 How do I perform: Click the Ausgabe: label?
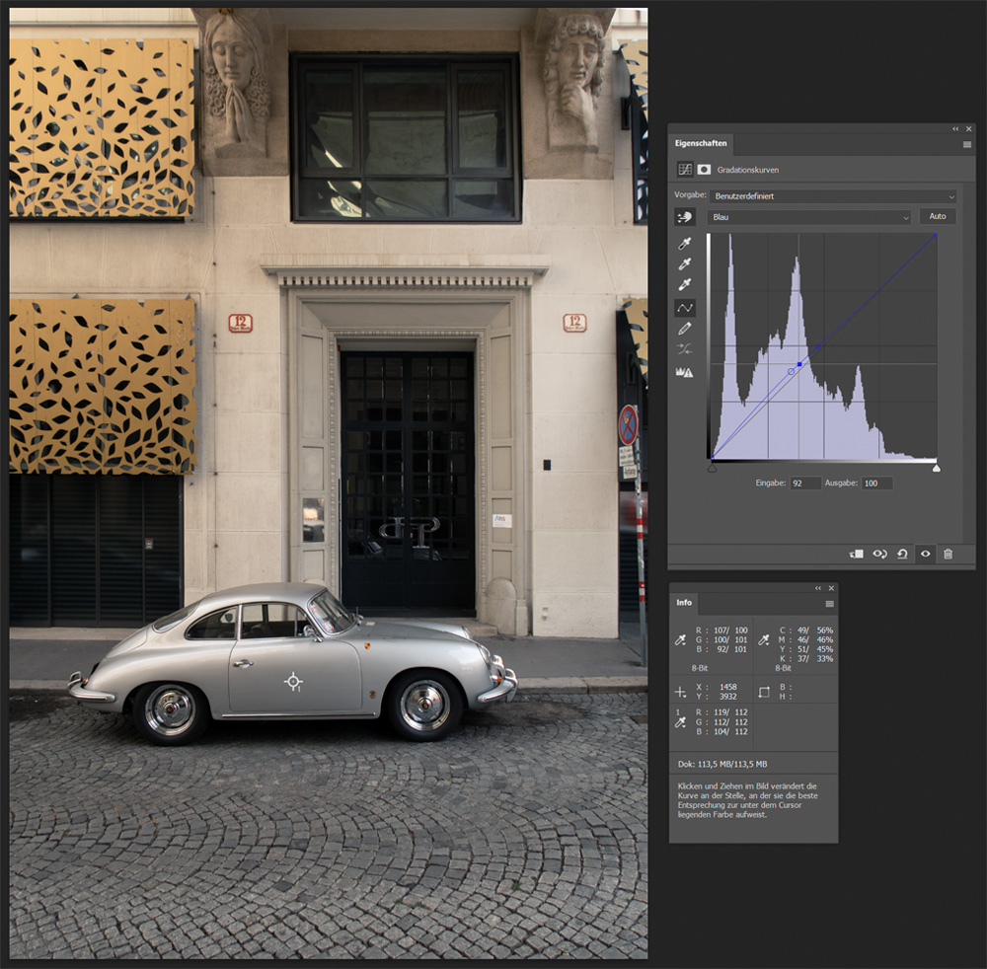pyautogui.click(x=841, y=484)
